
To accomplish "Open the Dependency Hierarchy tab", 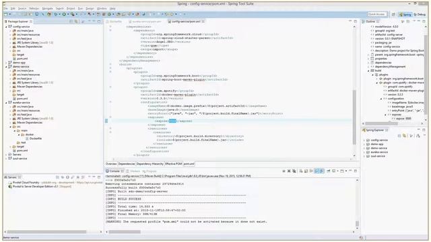I will tap(150, 164).
